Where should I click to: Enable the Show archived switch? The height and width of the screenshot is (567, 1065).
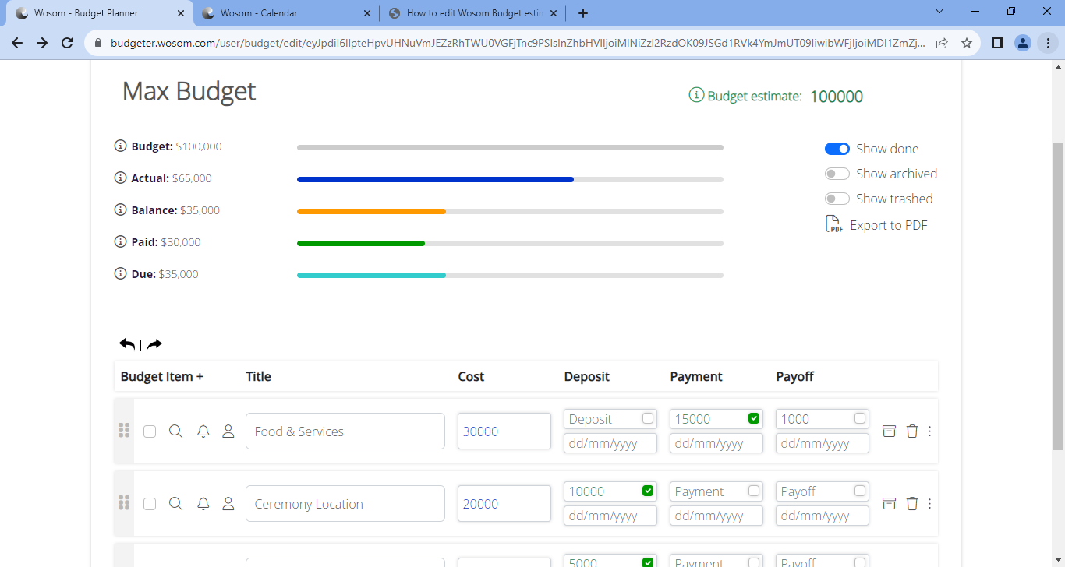pos(837,173)
